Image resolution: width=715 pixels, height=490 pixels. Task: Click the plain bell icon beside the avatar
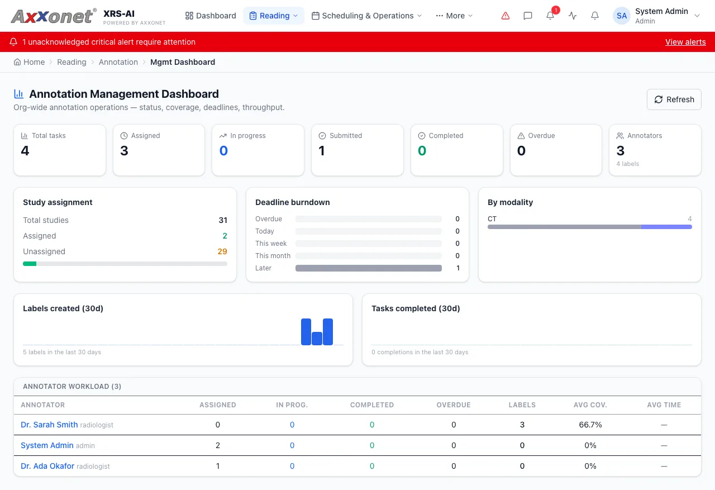(x=595, y=16)
